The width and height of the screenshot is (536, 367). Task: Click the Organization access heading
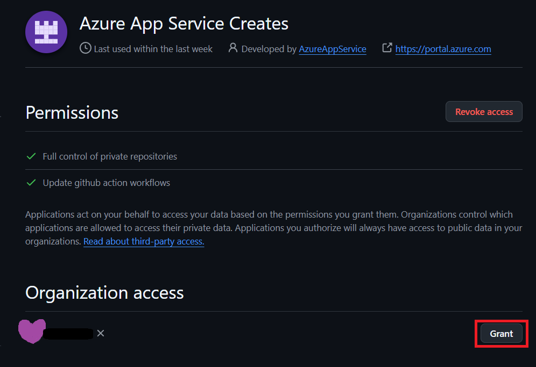(x=104, y=293)
